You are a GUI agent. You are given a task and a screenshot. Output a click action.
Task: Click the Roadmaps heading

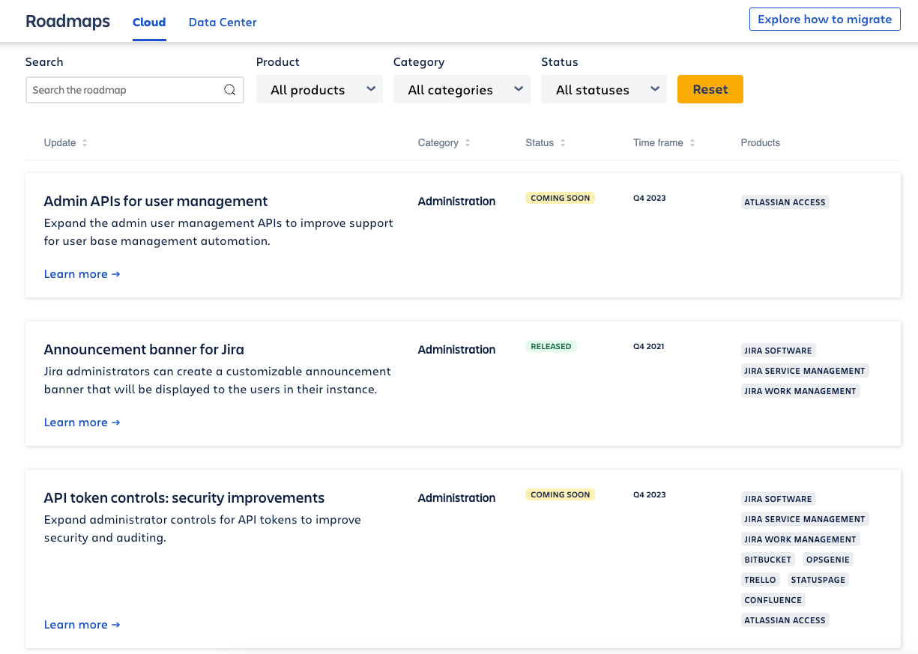pyautogui.click(x=67, y=22)
